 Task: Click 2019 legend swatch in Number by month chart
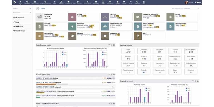tap(146, 90)
